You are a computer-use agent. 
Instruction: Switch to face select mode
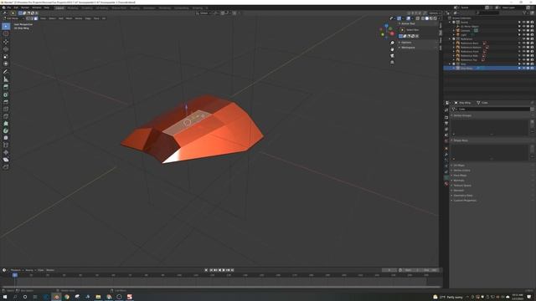click(36, 18)
